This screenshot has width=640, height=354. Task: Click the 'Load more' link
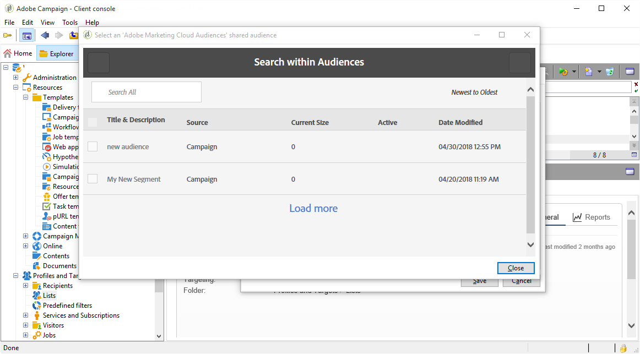click(313, 208)
